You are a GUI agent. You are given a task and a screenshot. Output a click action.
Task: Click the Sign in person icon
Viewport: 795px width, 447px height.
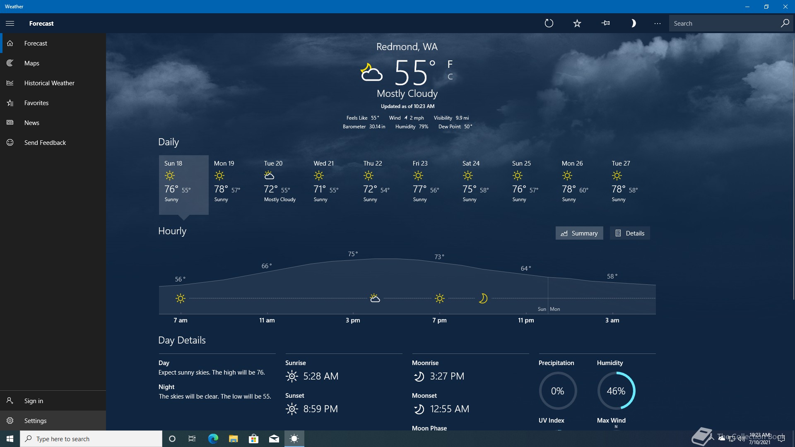(10, 401)
